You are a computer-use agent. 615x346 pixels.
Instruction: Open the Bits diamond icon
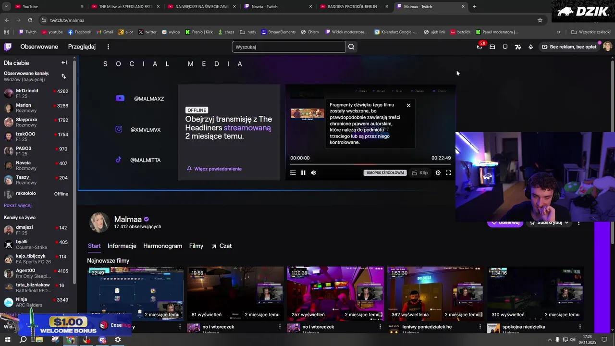tap(530, 47)
